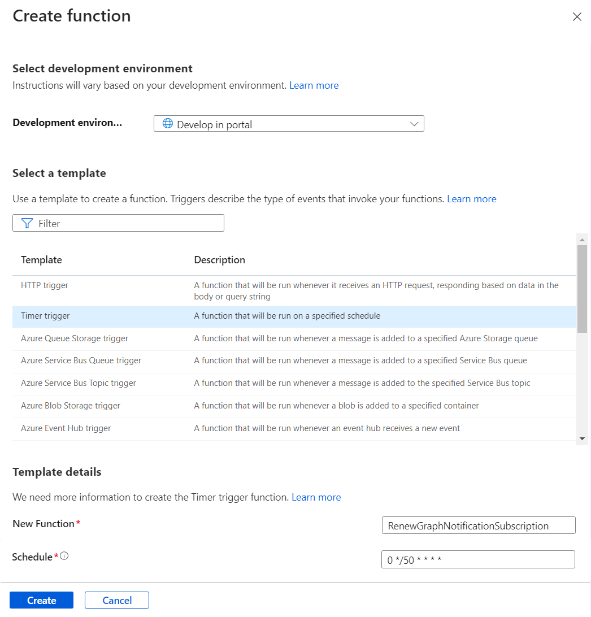
Task: Click the New Function name field
Action: pyautogui.click(x=479, y=525)
